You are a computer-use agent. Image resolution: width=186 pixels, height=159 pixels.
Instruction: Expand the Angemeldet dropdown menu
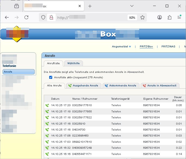[x=121, y=47]
